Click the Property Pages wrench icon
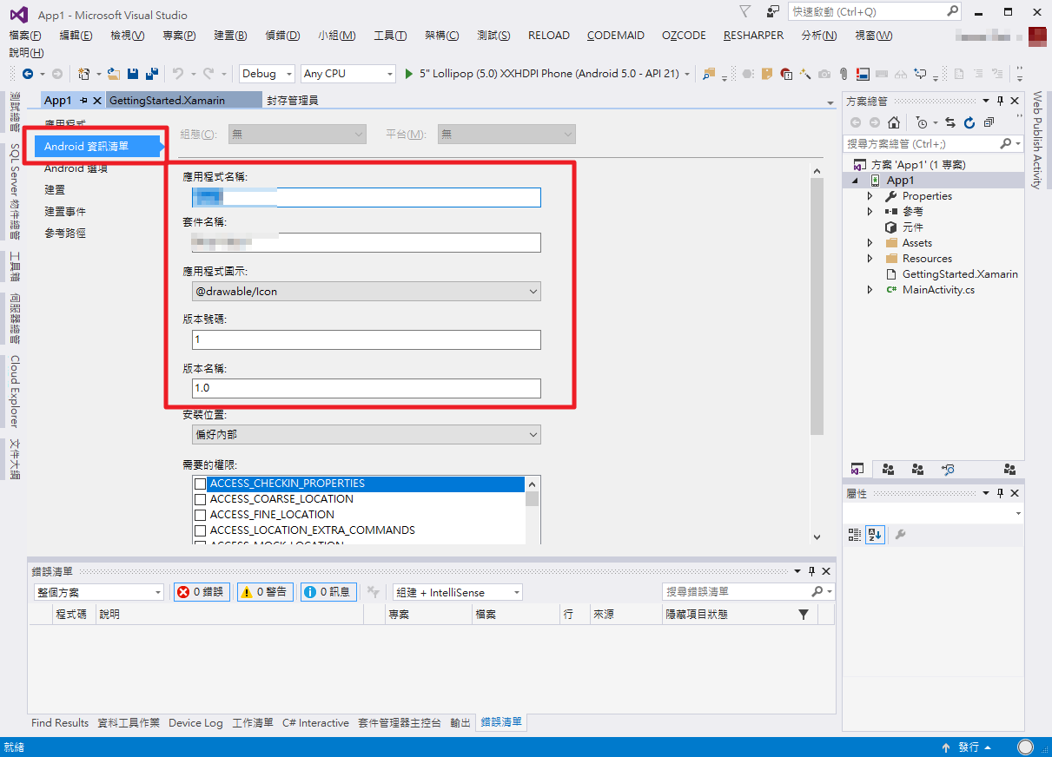This screenshot has width=1052, height=757. coord(900,535)
